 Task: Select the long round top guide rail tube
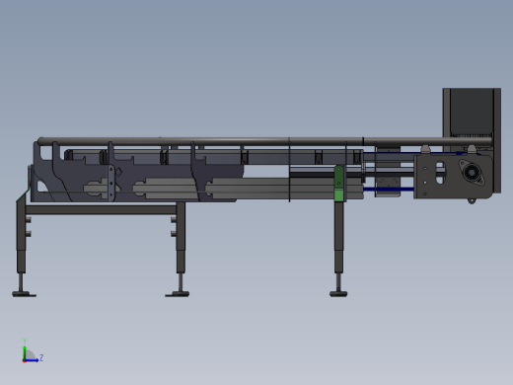[264, 142]
